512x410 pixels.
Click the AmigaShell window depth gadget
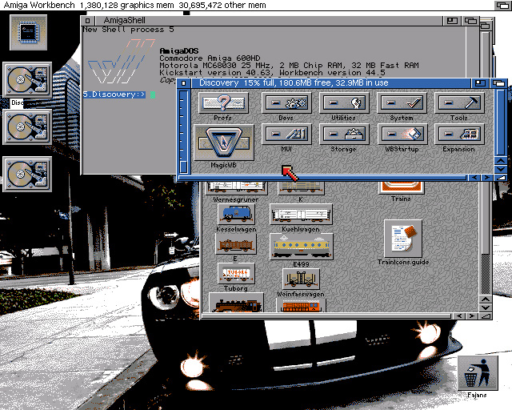pyautogui.click(x=470, y=21)
